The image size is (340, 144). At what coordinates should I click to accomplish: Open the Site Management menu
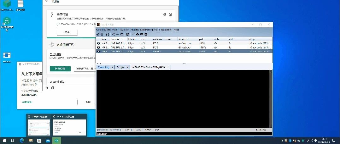(x=150, y=30)
